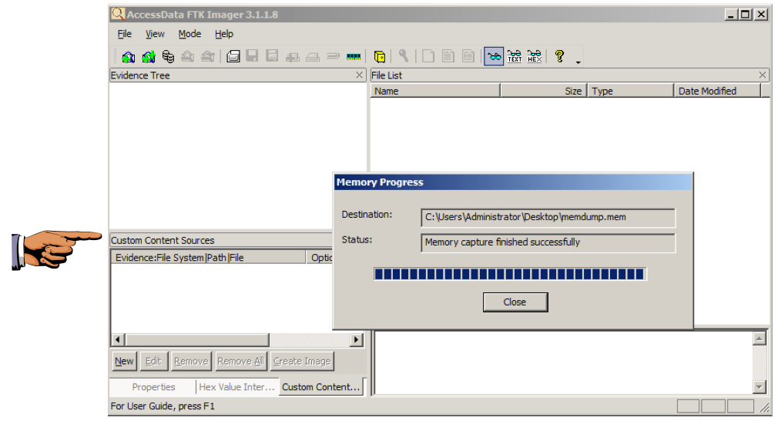Click the disabled Create Image button
The image size is (778, 424).
click(x=302, y=361)
